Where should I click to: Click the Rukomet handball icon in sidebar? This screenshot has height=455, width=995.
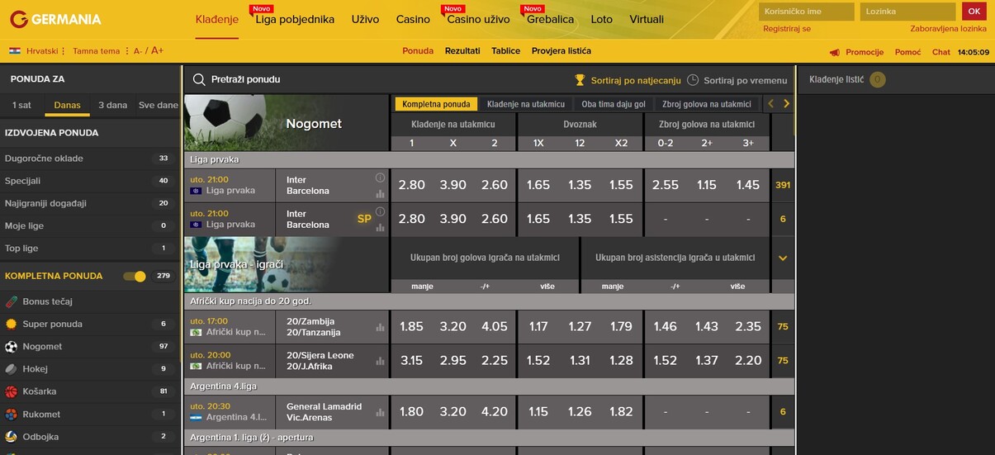pyautogui.click(x=12, y=415)
